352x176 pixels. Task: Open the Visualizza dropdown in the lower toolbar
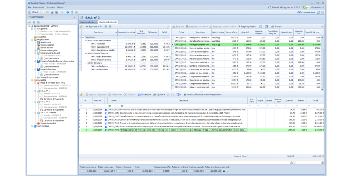[x=145, y=95]
